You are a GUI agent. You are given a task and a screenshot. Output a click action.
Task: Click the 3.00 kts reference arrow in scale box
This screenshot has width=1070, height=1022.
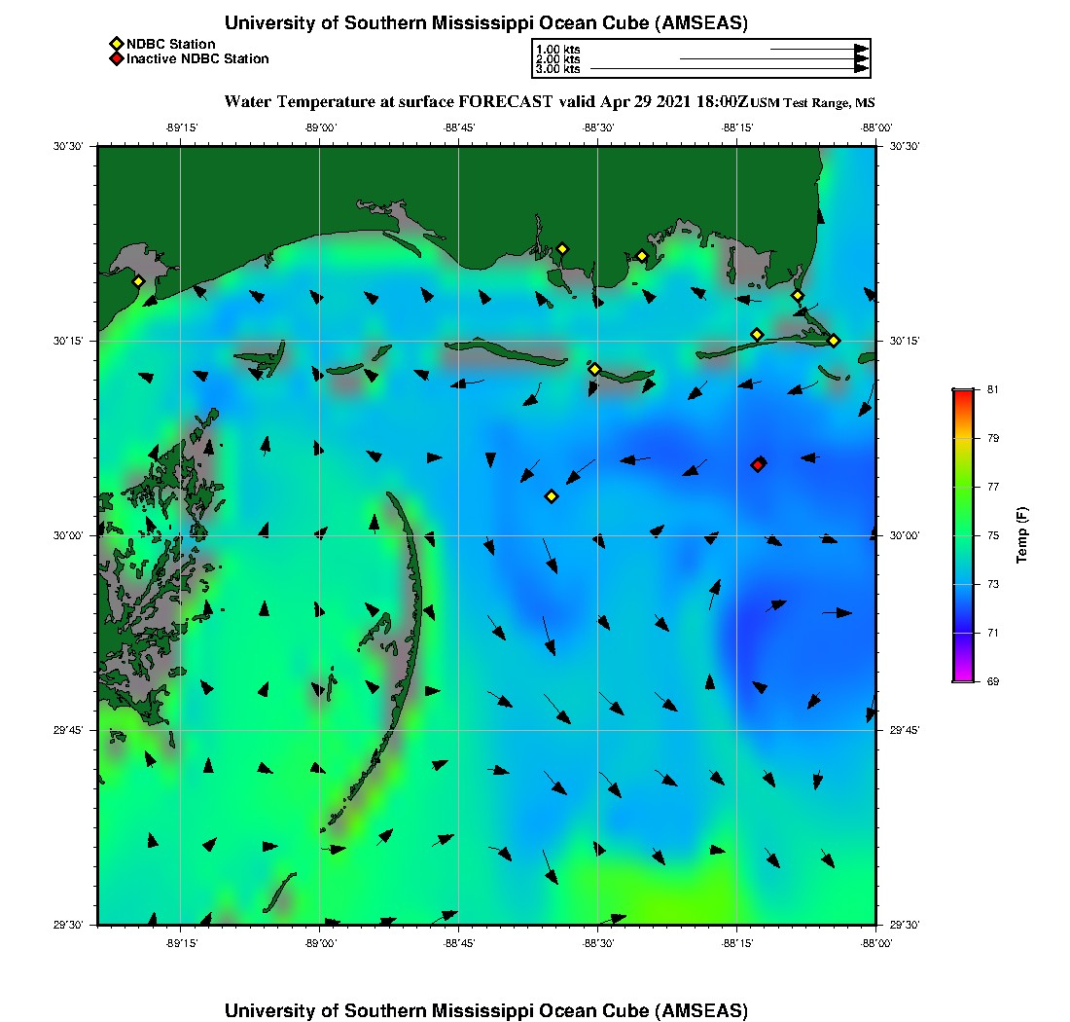pos(730,68)
